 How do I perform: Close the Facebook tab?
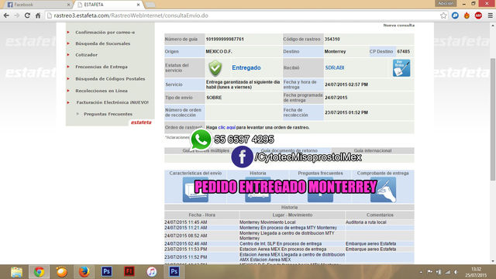tap(68, 5)
